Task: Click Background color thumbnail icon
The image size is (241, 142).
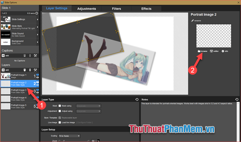Action: 6,42
